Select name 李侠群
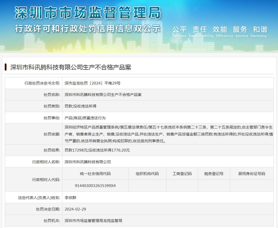This screenshot has width=278, height=228. [x=70, y=198]
